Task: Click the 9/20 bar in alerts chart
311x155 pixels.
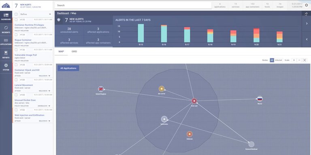Action: [x=256, y=35]
